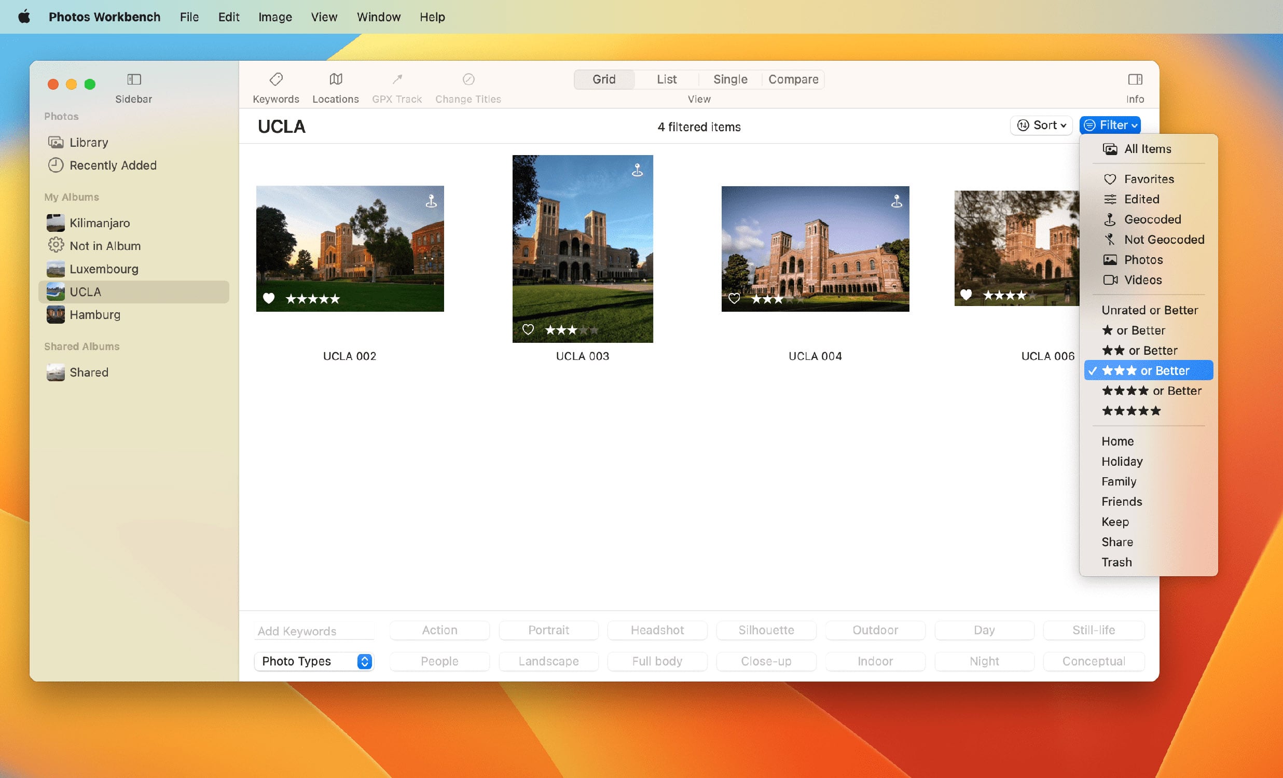Select Geocoded filter in the menu

[1152, 219]
